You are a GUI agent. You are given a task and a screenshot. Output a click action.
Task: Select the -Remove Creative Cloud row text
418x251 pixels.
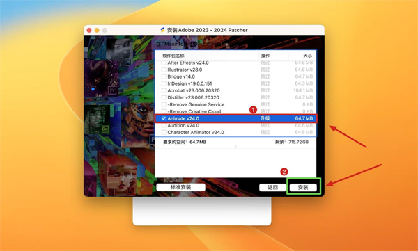(194, 111)
